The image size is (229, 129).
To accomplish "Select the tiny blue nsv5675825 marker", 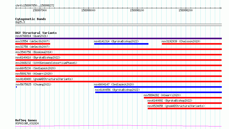I will coord(16,87).
